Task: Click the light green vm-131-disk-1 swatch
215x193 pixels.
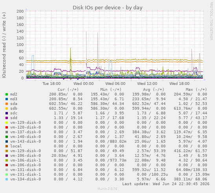Action: pos(7,175)
